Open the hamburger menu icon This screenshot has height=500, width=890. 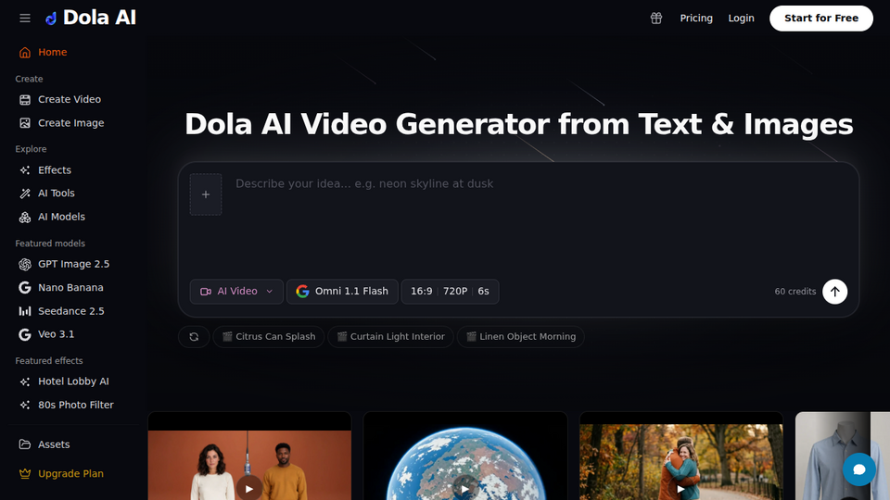(x=25, y=19)
